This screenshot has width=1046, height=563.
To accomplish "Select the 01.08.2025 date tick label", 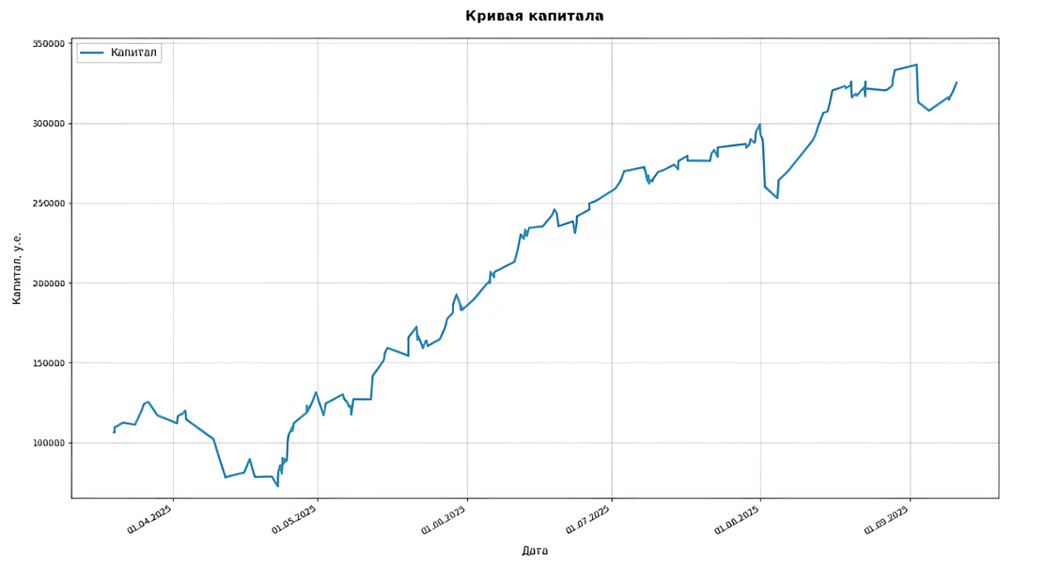I will point(738,519).
